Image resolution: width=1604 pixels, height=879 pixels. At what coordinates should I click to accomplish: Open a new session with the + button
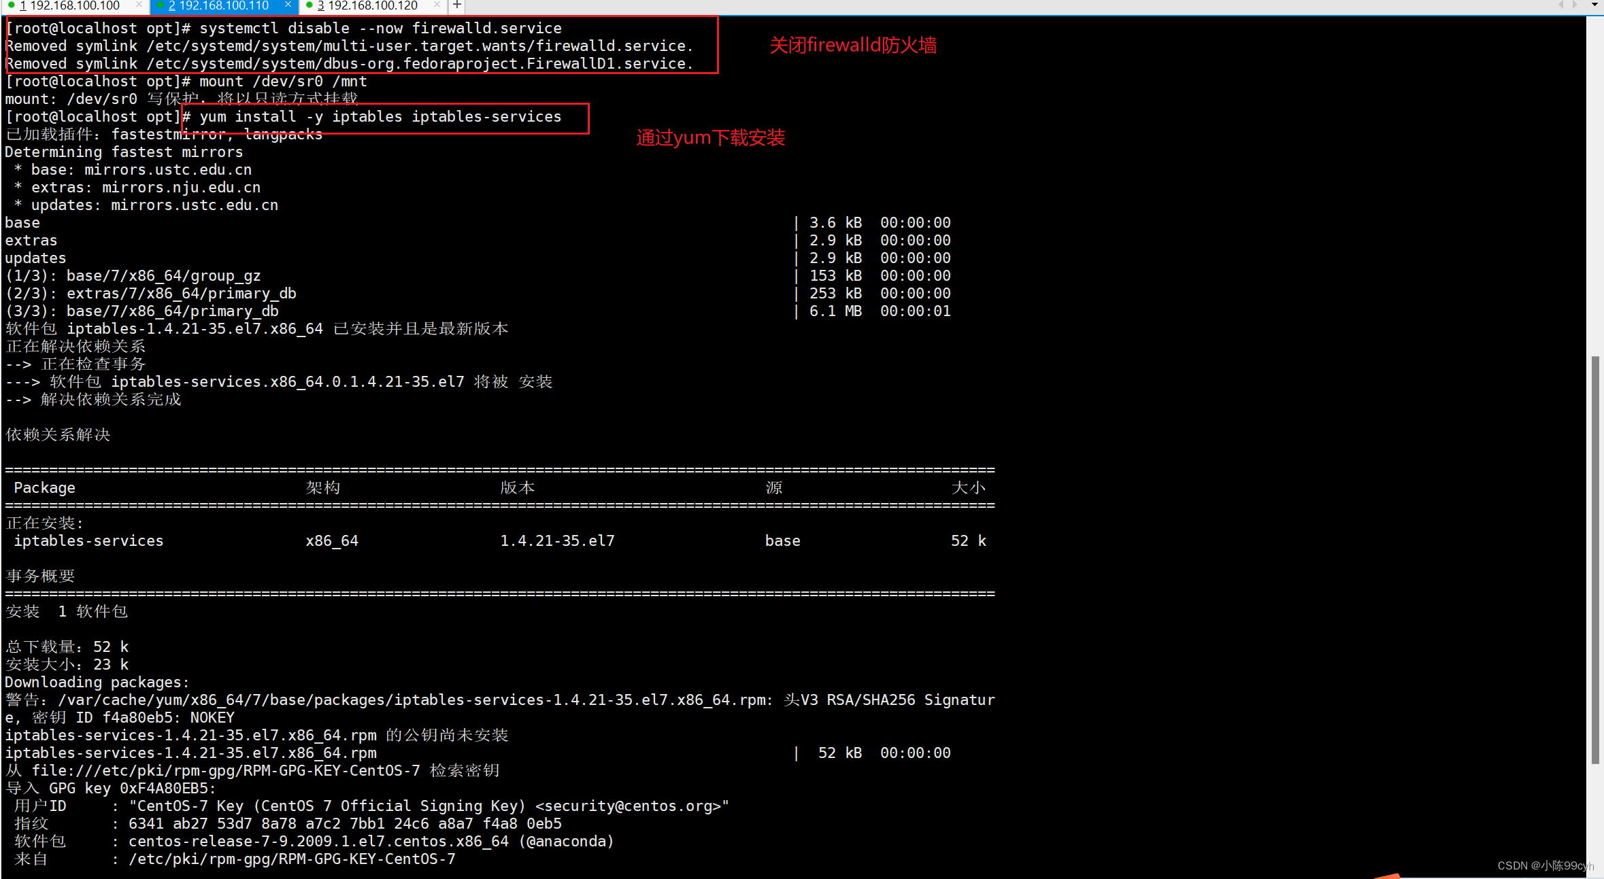458,6
